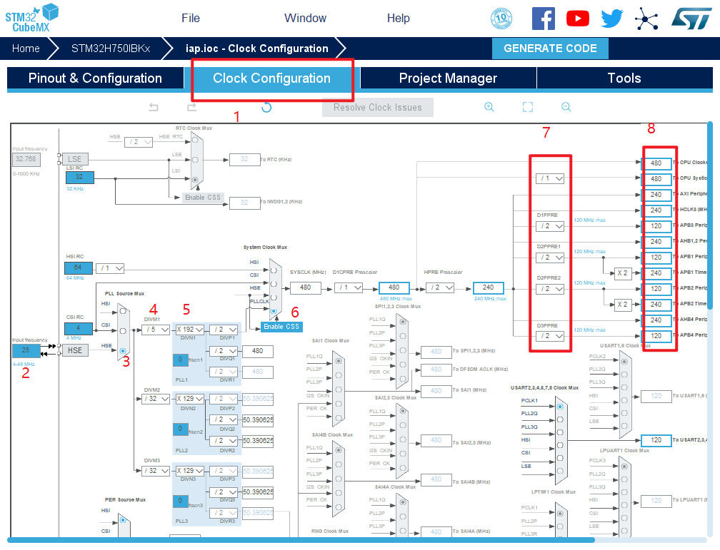The height and width of the screenshot is (550, 720).
Task: Select HSE radio in PLL Source Mux
Action: point(124,350)
